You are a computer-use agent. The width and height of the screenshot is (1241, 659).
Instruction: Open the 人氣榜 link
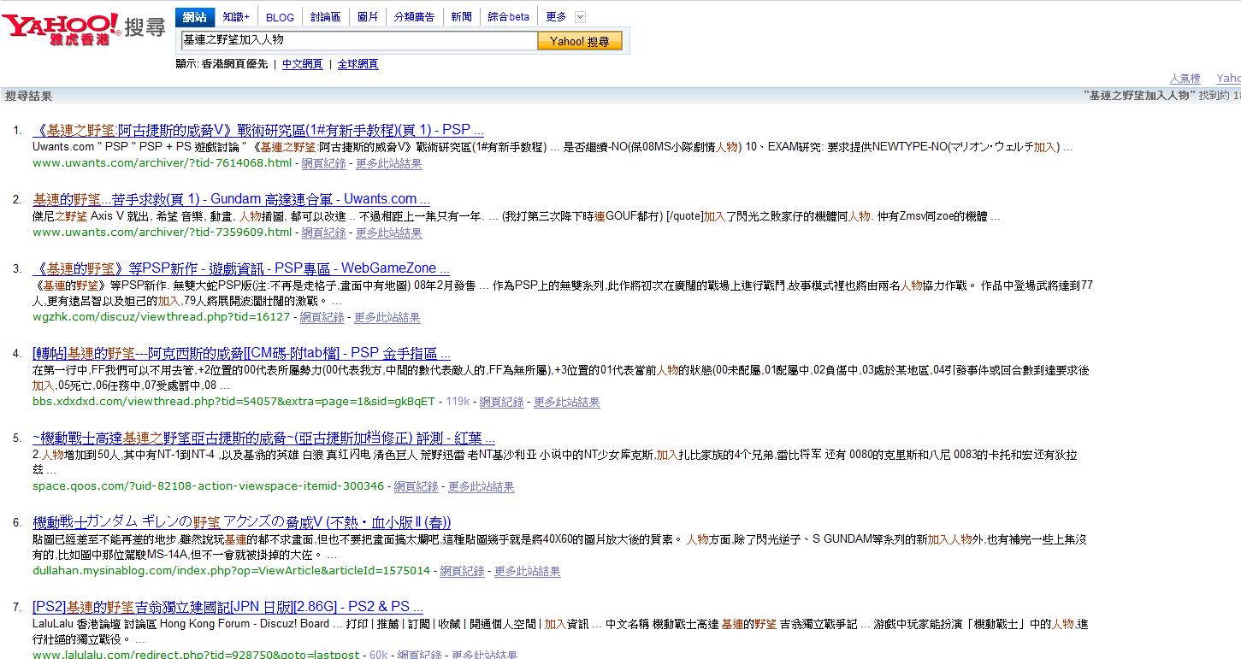pos(1185,79)
